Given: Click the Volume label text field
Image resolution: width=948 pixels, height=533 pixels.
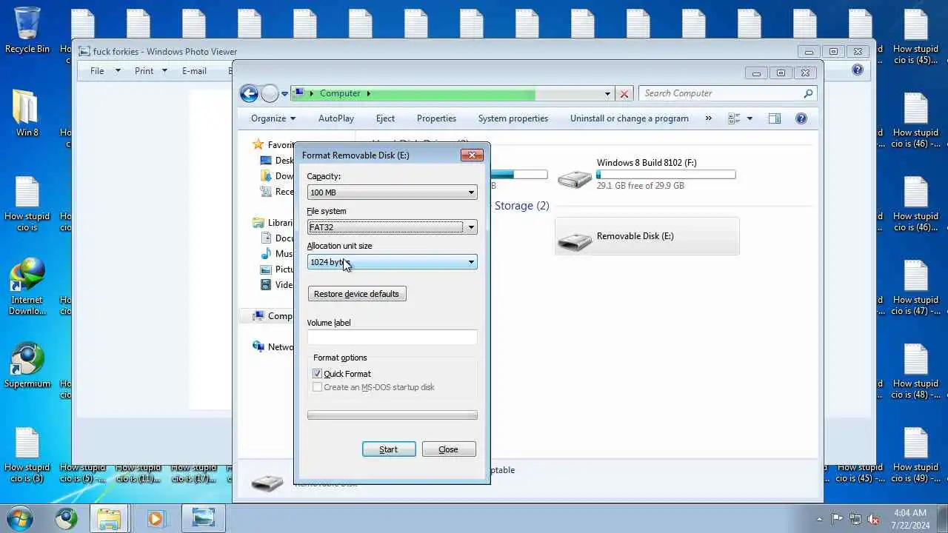Looking at the screenshot, I should (392, 338).
